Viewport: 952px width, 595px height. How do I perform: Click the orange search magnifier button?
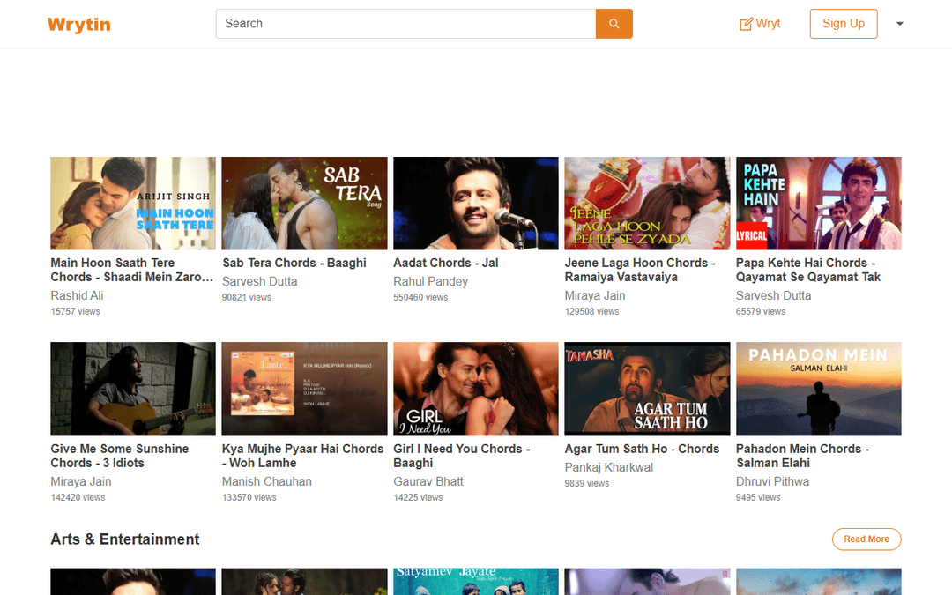(614, 24)
